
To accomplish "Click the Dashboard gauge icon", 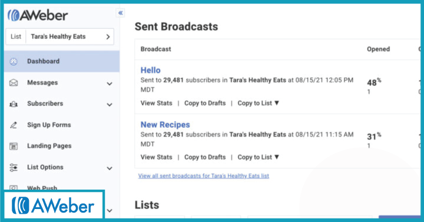I will click(14, 61).
